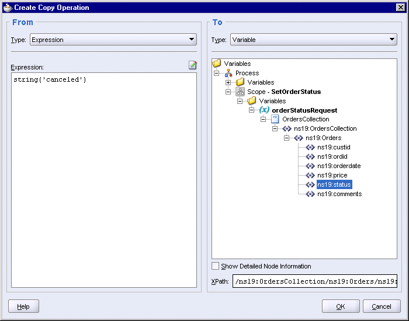Collapse the OrdersCollection part node
Image resolution: width=409 pixels, height=321 pixels.
pyautogui.click(x=264, y=119)
